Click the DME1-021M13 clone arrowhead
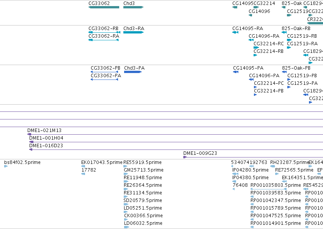323x229 pixels. click(29, 134)
